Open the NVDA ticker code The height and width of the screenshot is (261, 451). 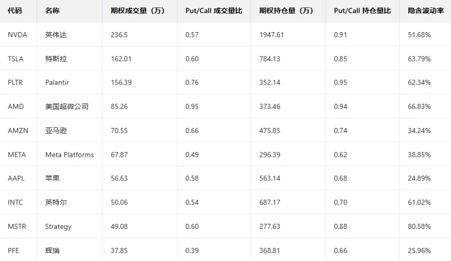pos(17,35)
